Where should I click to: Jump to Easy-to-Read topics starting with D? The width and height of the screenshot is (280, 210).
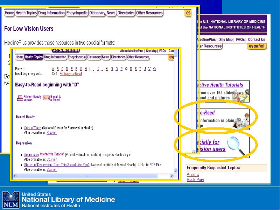pos(67,69)
